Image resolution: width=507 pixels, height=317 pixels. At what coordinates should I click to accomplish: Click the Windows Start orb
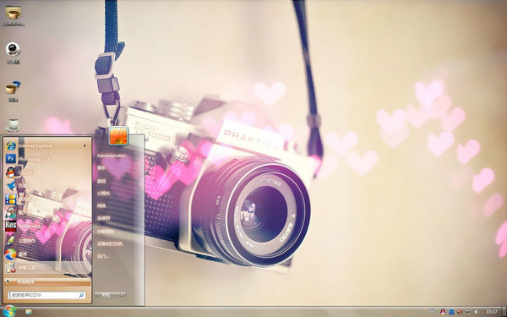9,311
